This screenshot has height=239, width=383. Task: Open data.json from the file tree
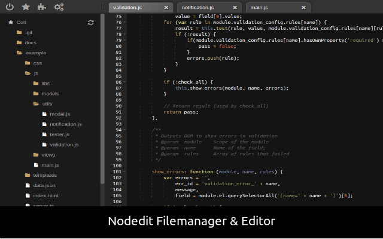tap(44, 186)
